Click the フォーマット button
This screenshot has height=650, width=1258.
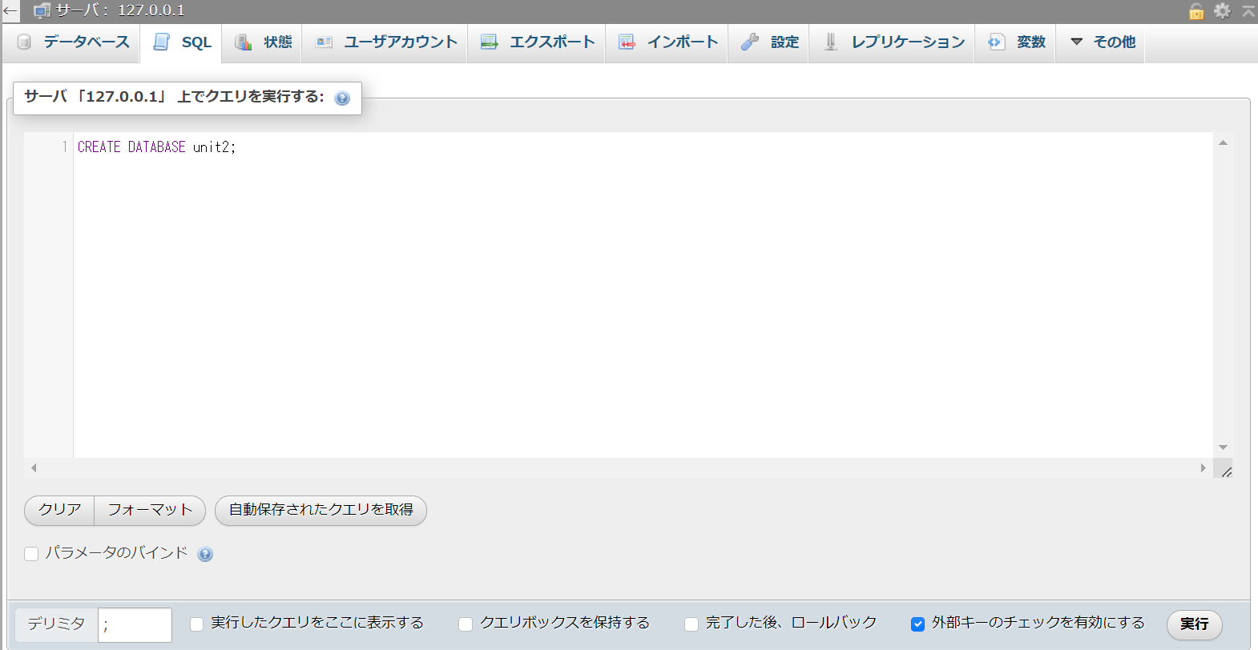(150, 510)
